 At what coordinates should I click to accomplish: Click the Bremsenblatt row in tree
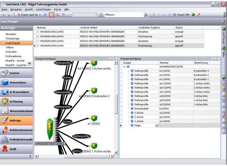(x=142, y=109)
